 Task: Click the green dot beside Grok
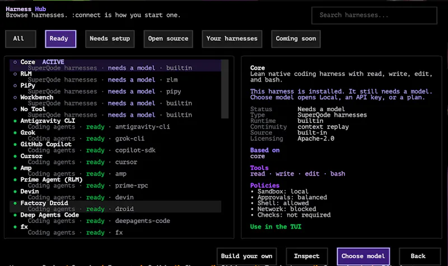[x=15, y=132]
